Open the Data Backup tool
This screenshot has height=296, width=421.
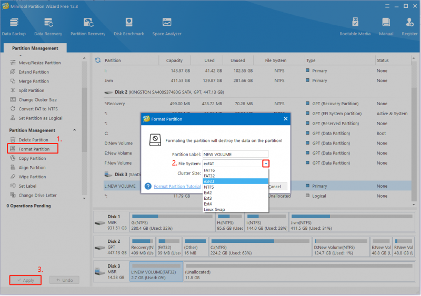(14, 27)
